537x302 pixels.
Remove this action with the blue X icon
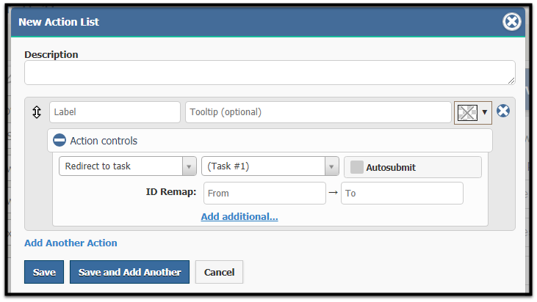click(x=502, y=111)
